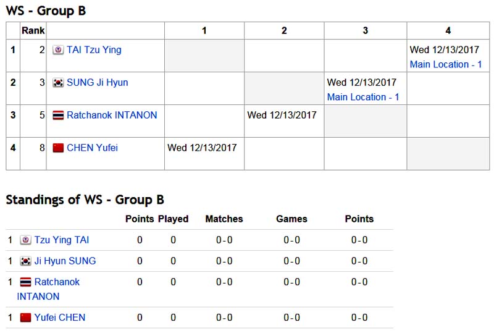Viewport: 494px width, 333px height.
Task: Open Ji Hyun SUNG link in standings
Action: 65,261
